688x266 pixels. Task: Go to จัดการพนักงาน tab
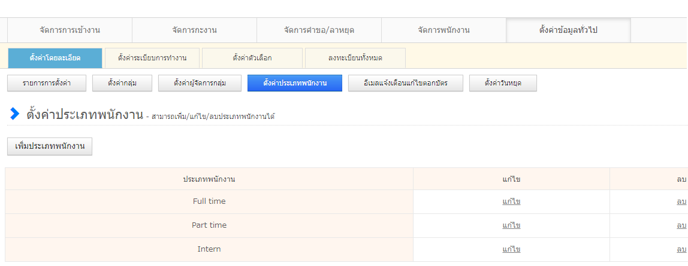click(443, 30)
